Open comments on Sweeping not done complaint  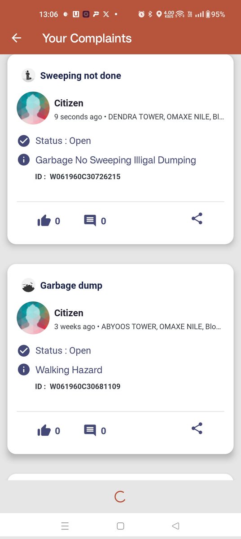pos(90,221)
